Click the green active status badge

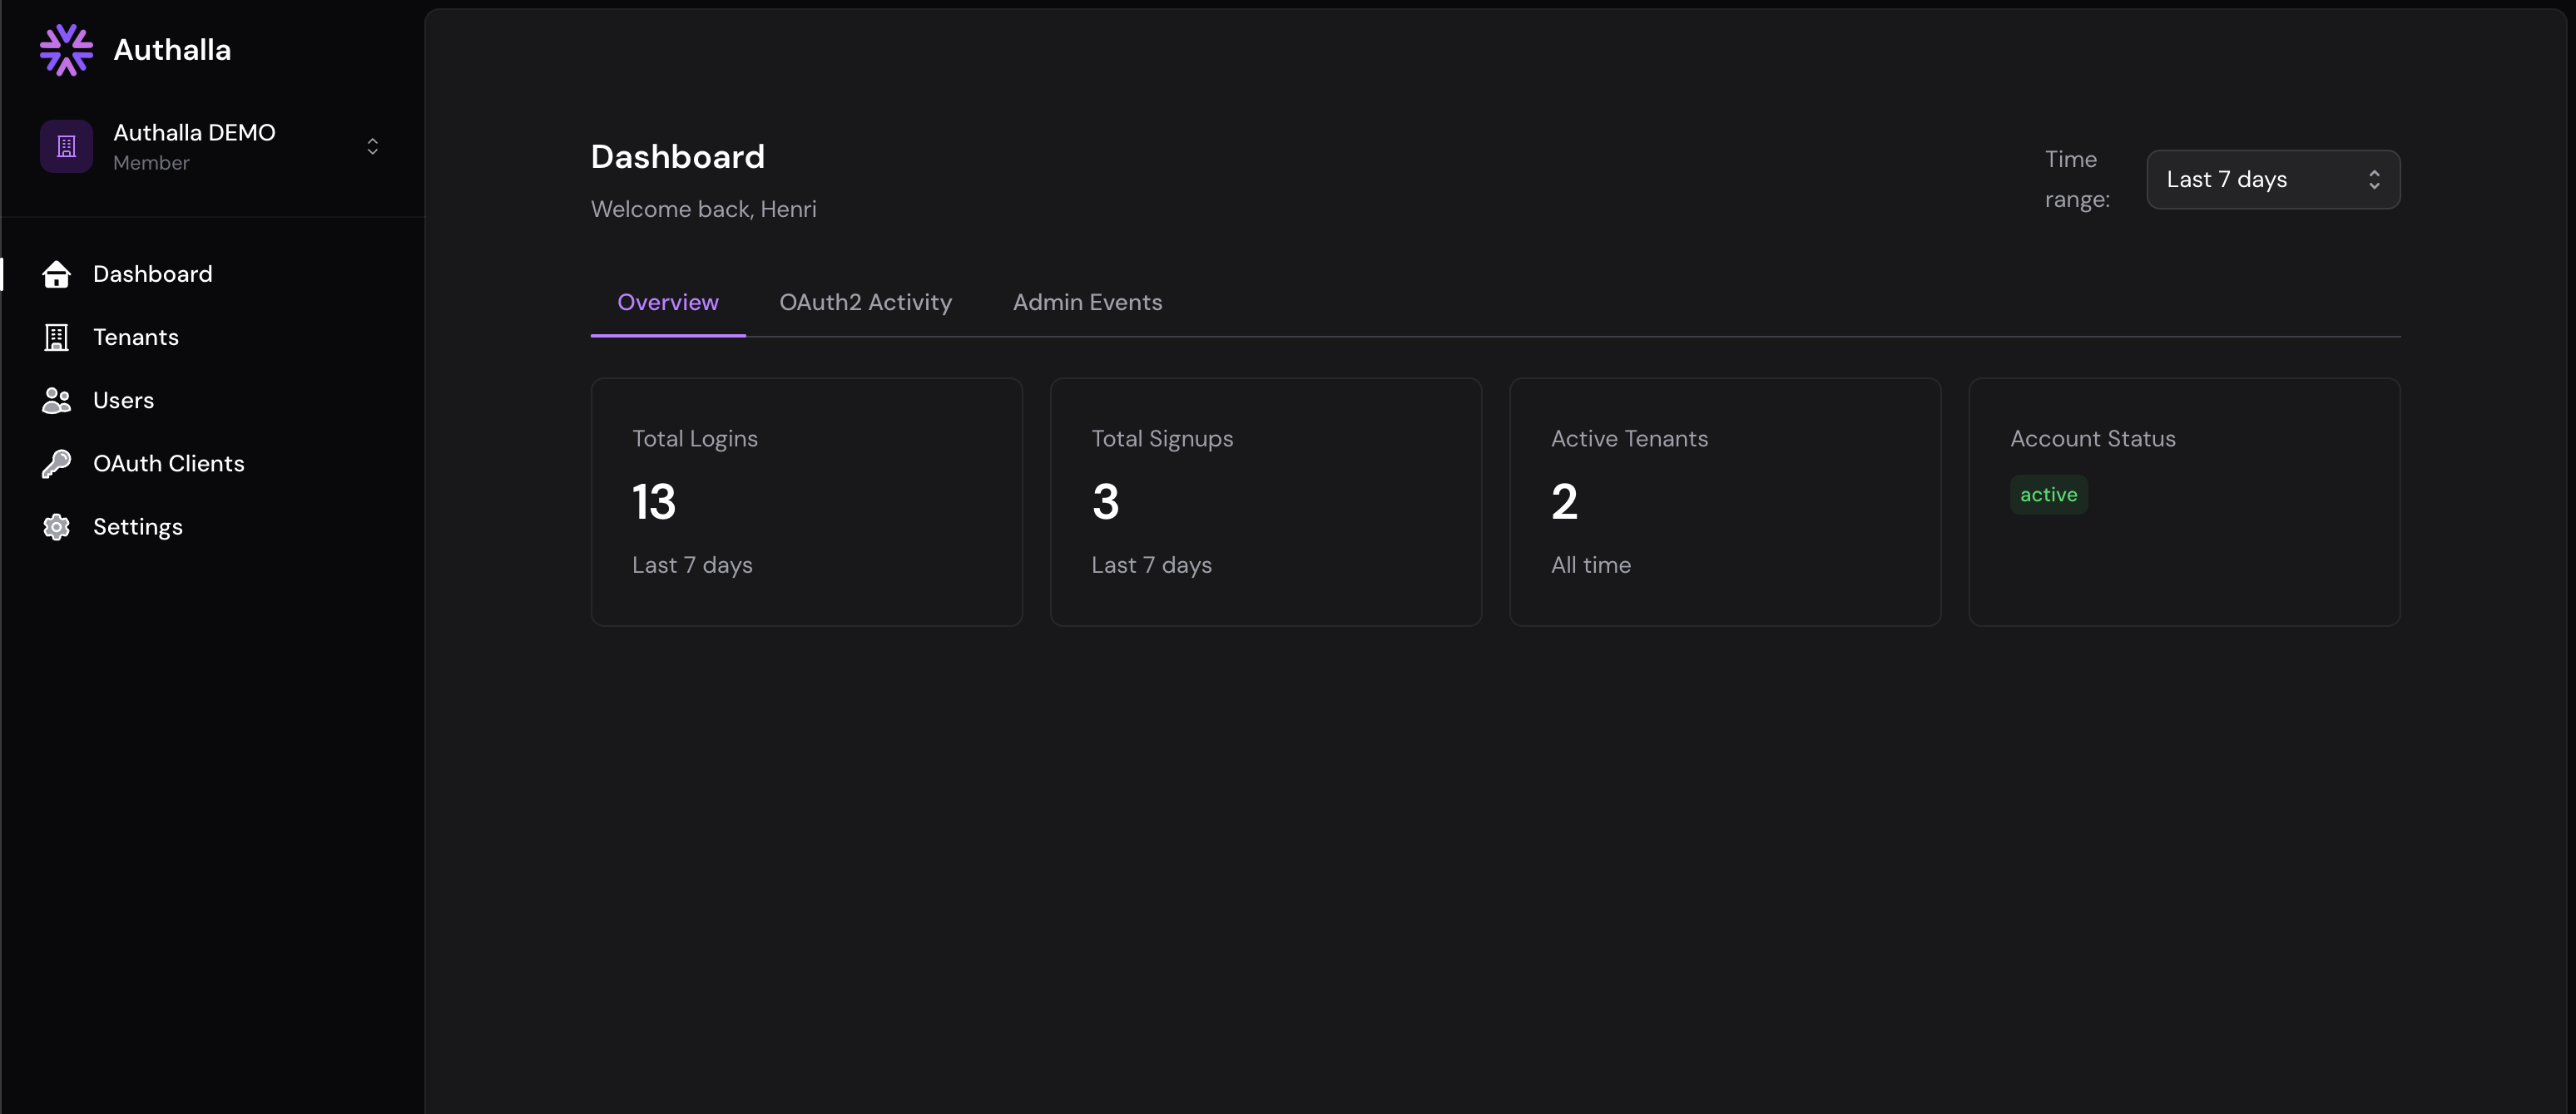click(2048, 494)
